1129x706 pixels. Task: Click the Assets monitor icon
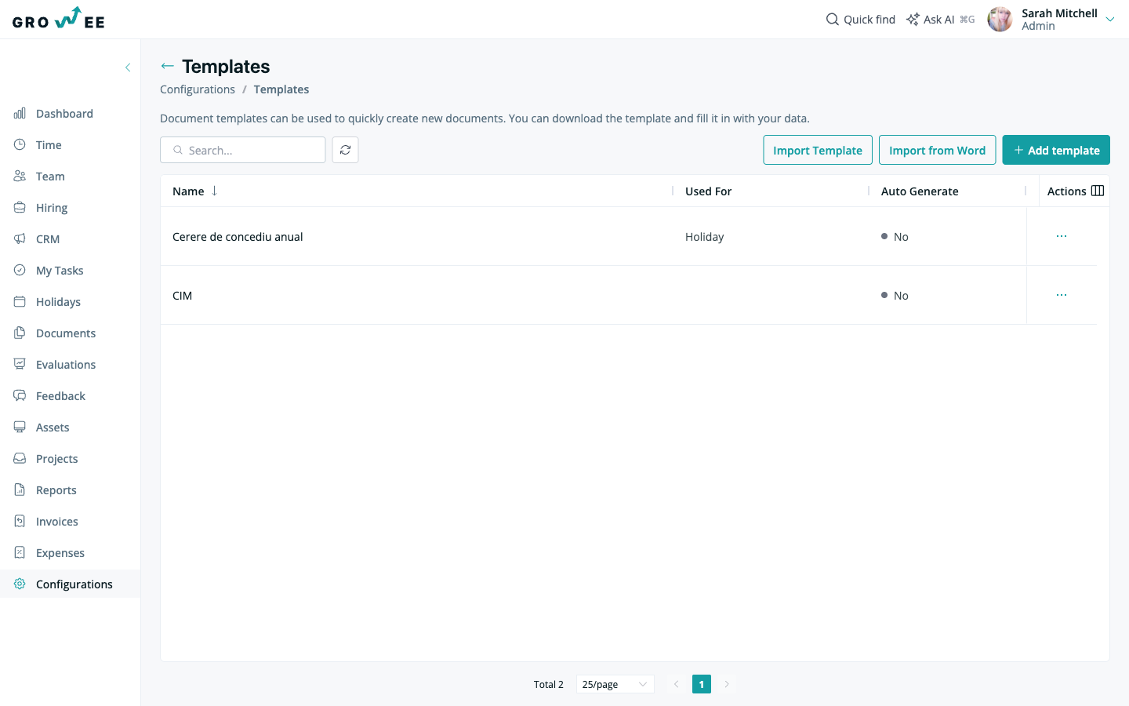point(20,427)
